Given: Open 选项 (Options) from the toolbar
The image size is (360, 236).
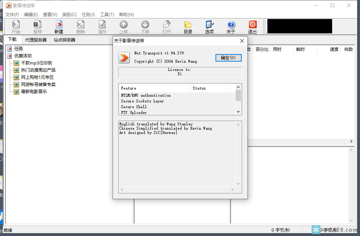Looking at the screenshot, I should tap(209, 27).
